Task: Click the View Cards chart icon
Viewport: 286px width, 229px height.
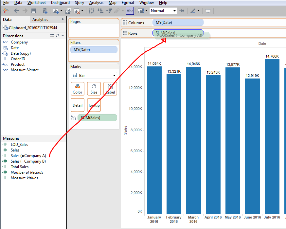Action: [141, 11]
